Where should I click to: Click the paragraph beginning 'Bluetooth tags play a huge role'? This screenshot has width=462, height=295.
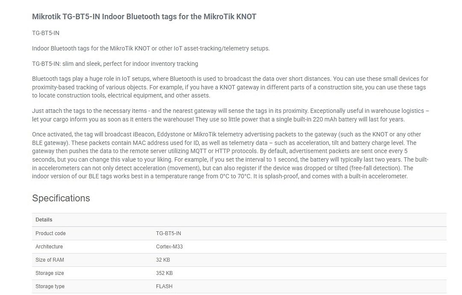coord(230,87)
